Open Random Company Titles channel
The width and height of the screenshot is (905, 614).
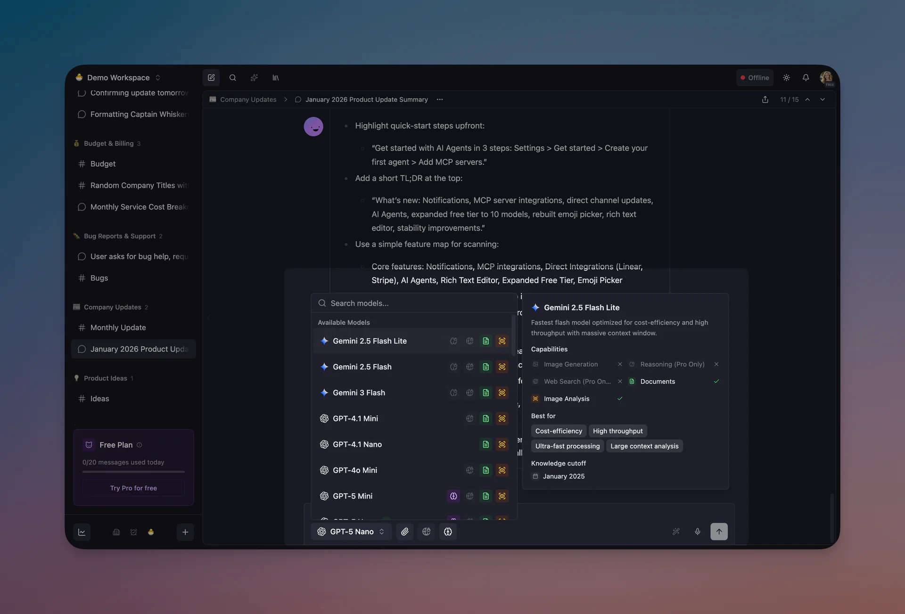(x=133, y=186)
